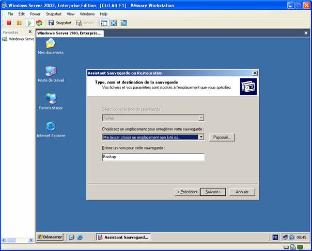
Task: Click the Assistant Sauvegard... taskbar button
Action: [123, 237]
